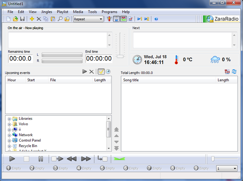Click the horizontal slider handle in the playback bar
243x181 pixels.
click(x=213, y=159)
